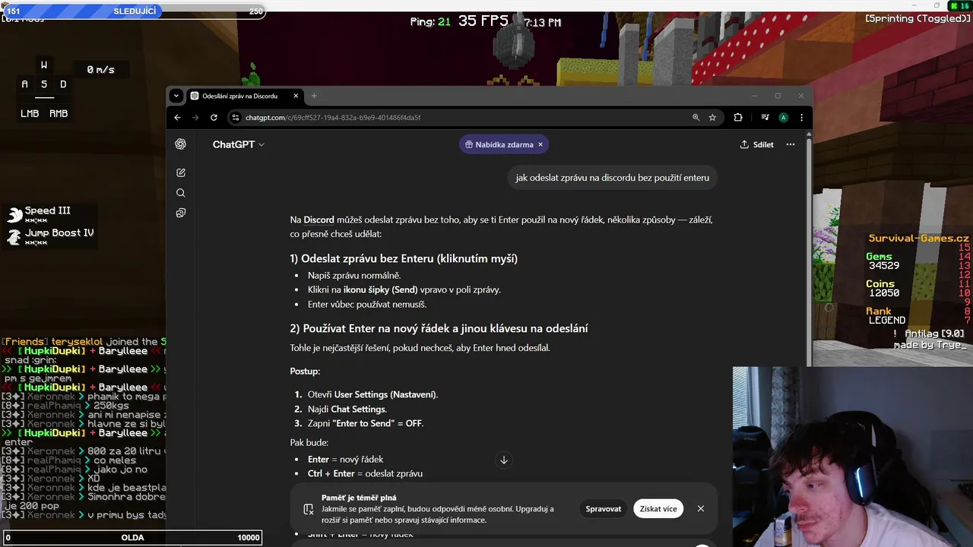
Task: Click the Coins value 12050
Action: (884, 293)
